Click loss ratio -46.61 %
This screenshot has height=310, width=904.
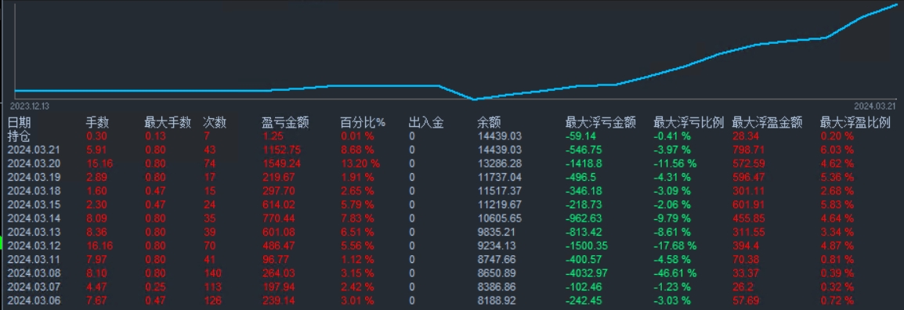[675, 273]
